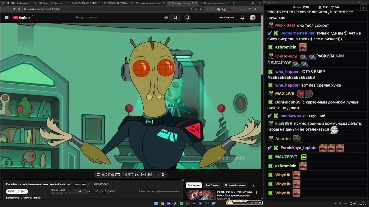Reload the YouTube page
This screenshot has width=369, height=207.
(x=14, y=9)
